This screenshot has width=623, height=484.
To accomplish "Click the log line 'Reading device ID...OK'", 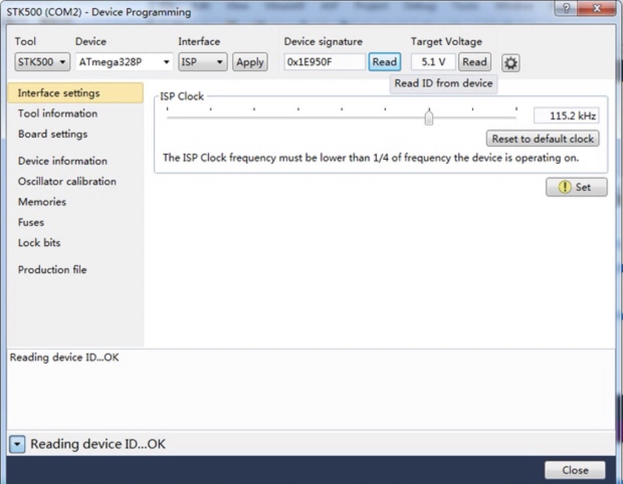I will (x=64, y=358).
